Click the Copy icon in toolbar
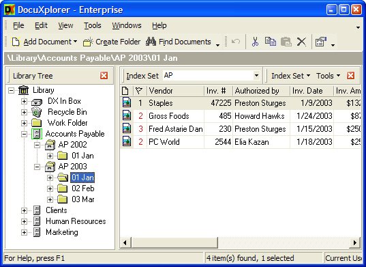Viewport: 366px width, 267px height. 271,42
